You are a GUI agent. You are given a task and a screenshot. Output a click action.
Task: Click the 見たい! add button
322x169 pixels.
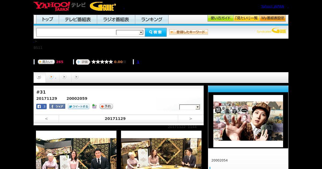coord(46,62)
